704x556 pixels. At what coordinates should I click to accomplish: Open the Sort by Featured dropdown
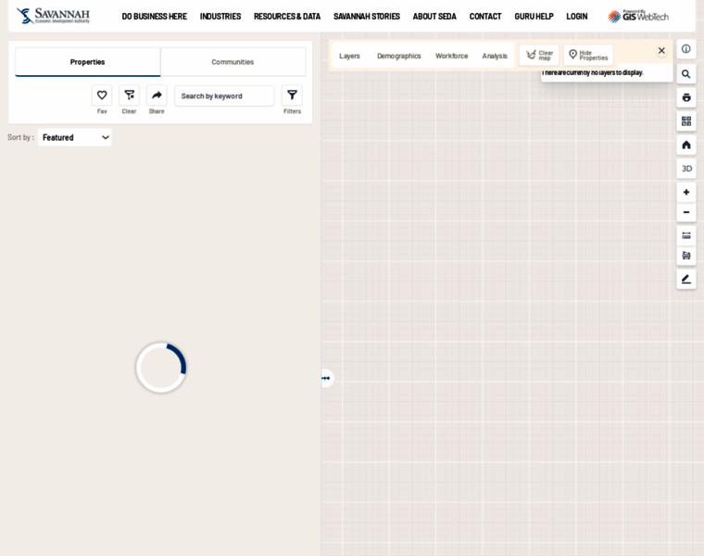click(x=75, y=137)
